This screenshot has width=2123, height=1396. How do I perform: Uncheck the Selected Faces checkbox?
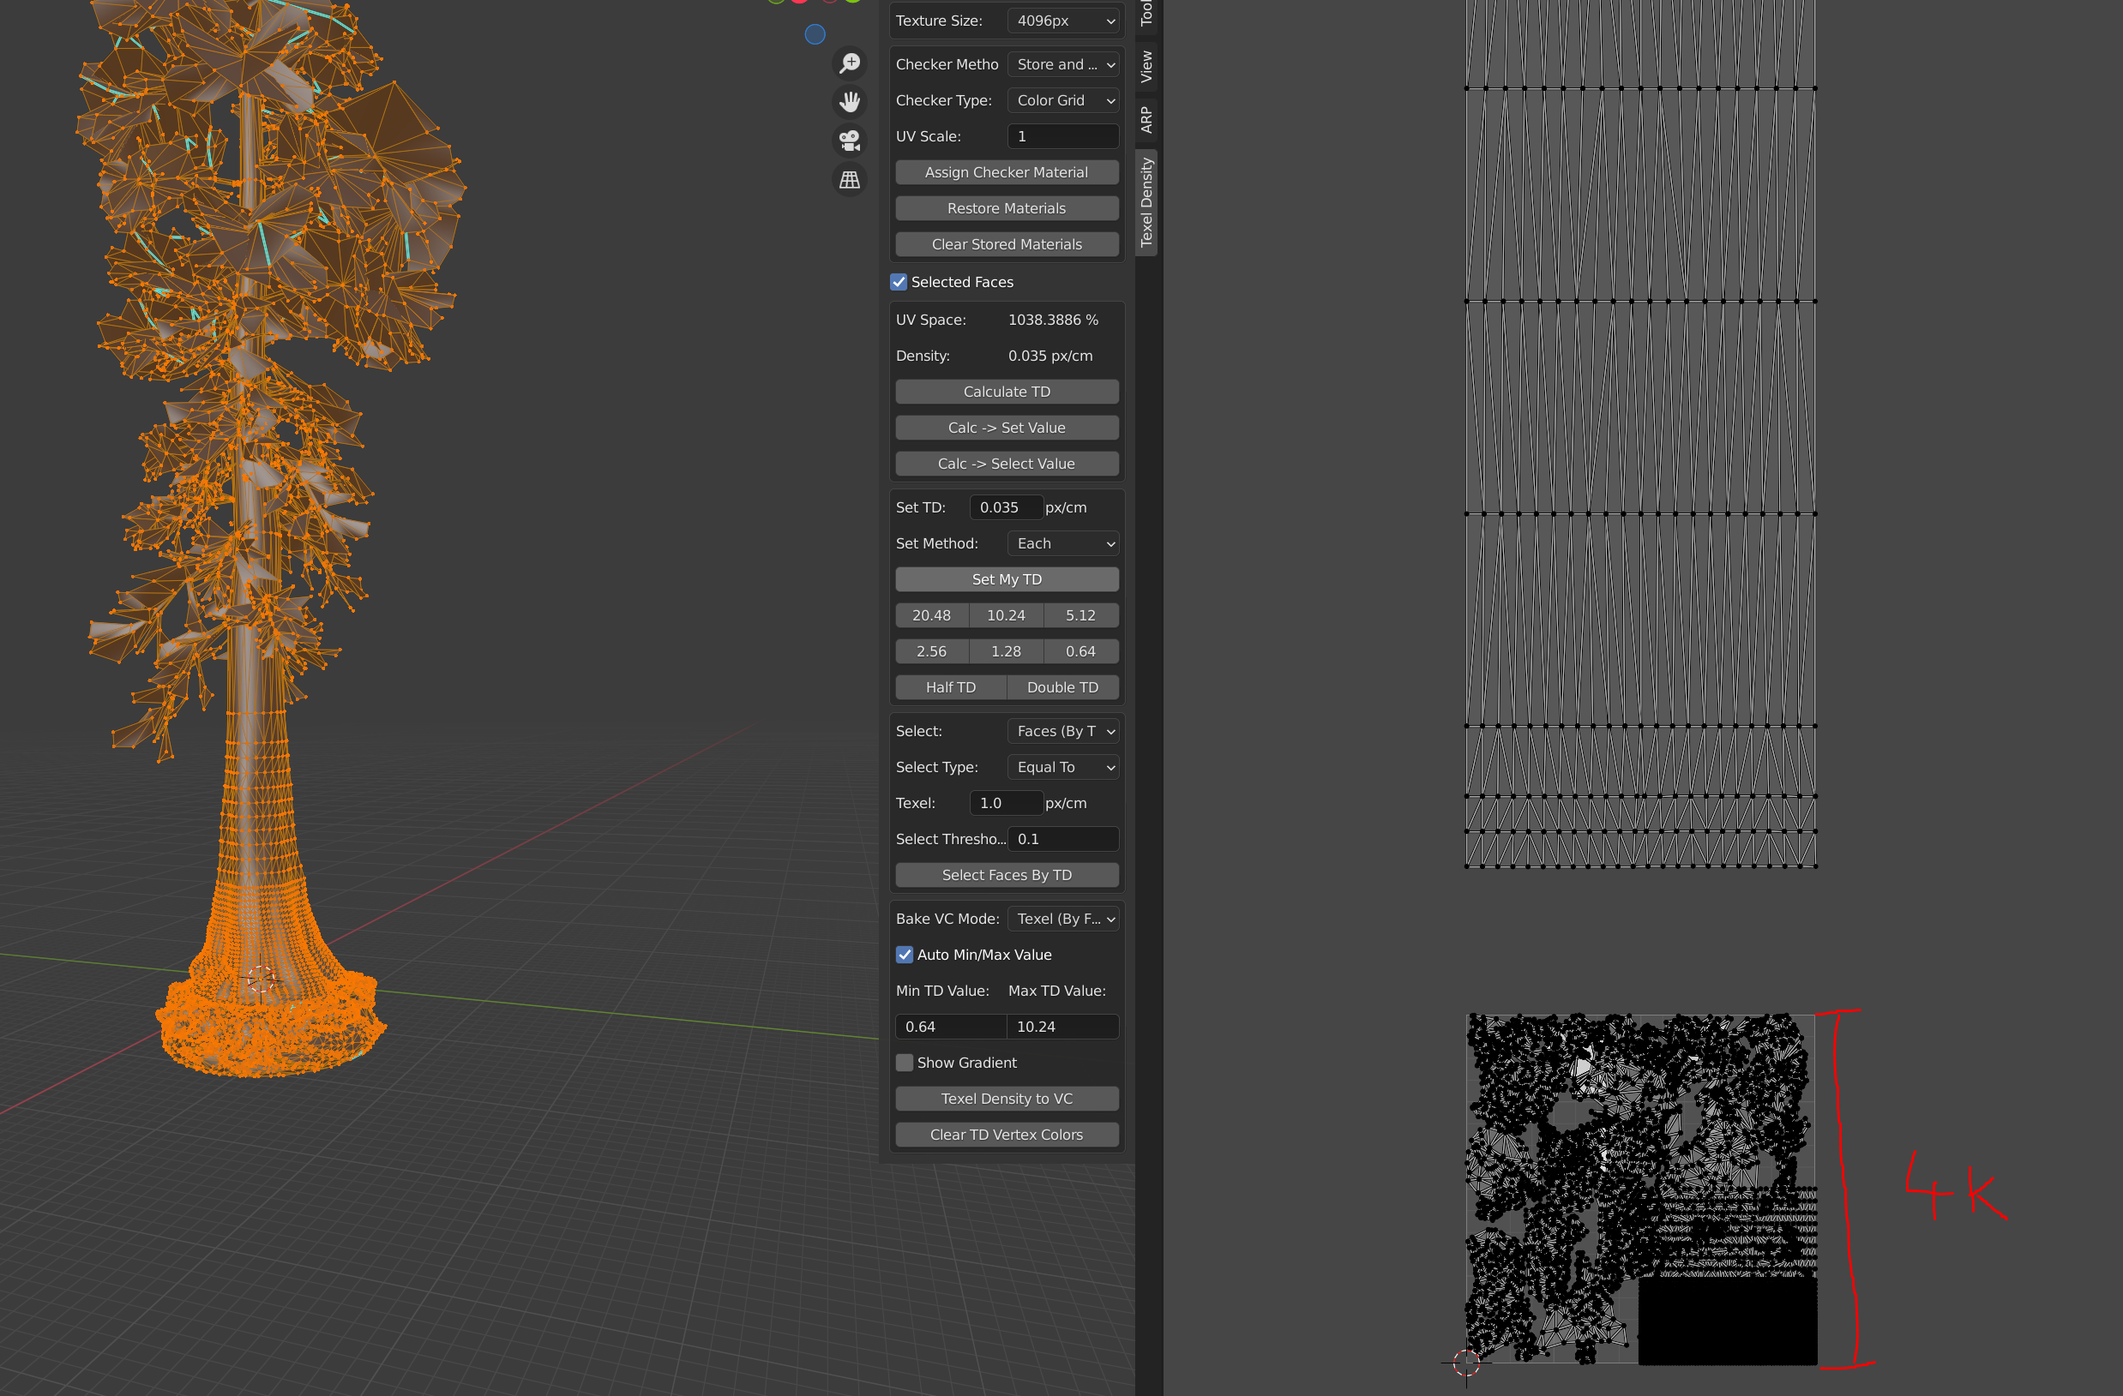(899, 282)
